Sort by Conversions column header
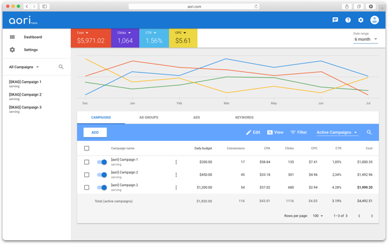 click(x=235, y=148)
